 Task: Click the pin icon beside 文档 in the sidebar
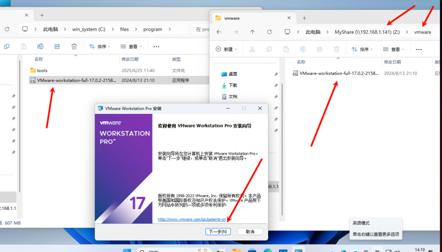(276, 97)
